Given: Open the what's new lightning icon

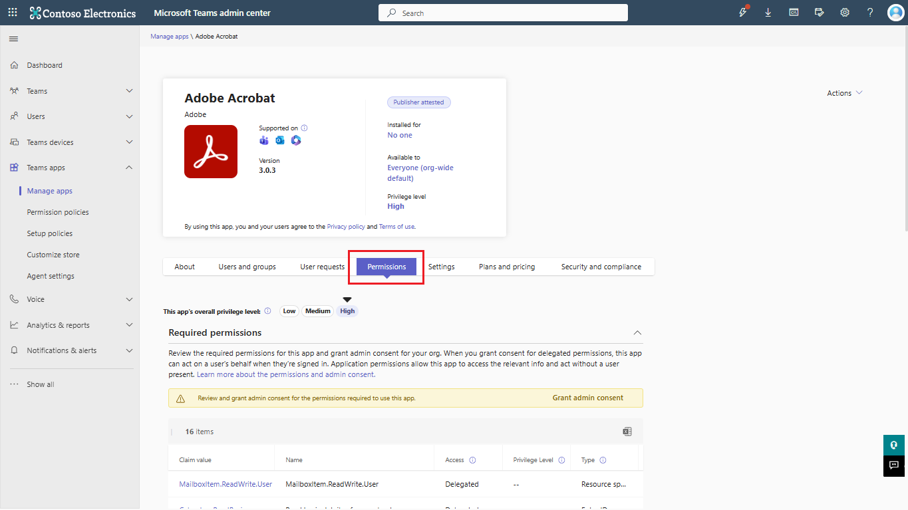Looking at the screenshot, I should click(743, 13).
